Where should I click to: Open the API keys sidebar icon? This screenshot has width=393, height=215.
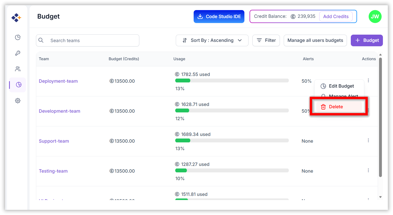pos(18,53)
